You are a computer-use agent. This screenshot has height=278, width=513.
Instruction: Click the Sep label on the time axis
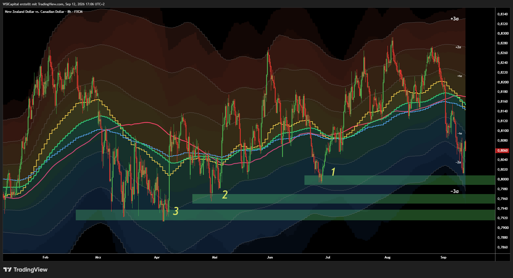click(x=443, y=257)
